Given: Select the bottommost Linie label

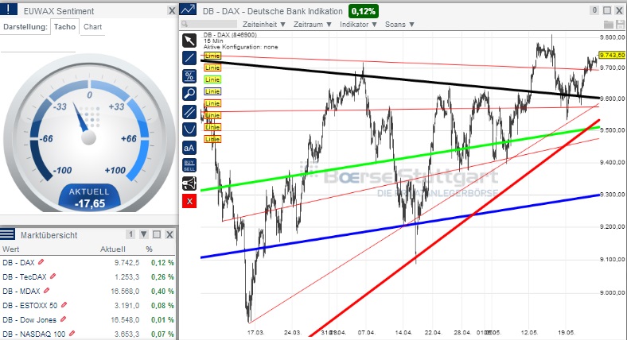Looking at the screenshot, I should [212, 139].
